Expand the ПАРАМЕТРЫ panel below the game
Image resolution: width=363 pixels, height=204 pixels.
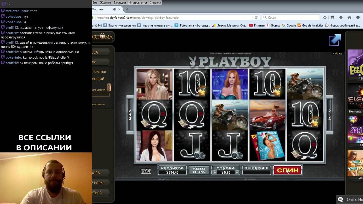pos(163,179)
